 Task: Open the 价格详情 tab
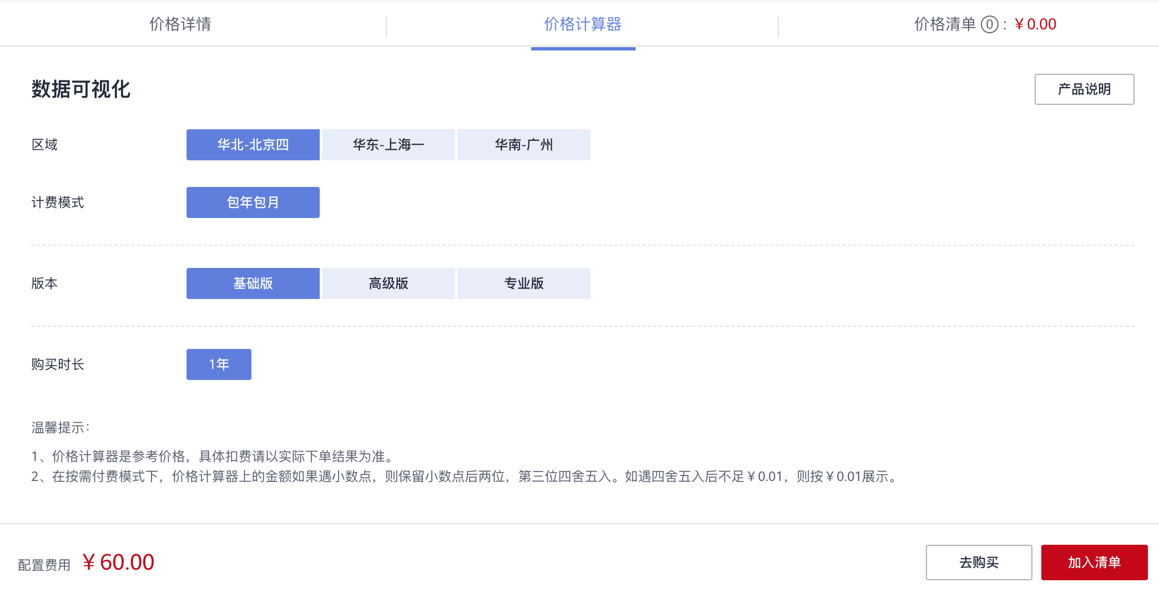180,24
